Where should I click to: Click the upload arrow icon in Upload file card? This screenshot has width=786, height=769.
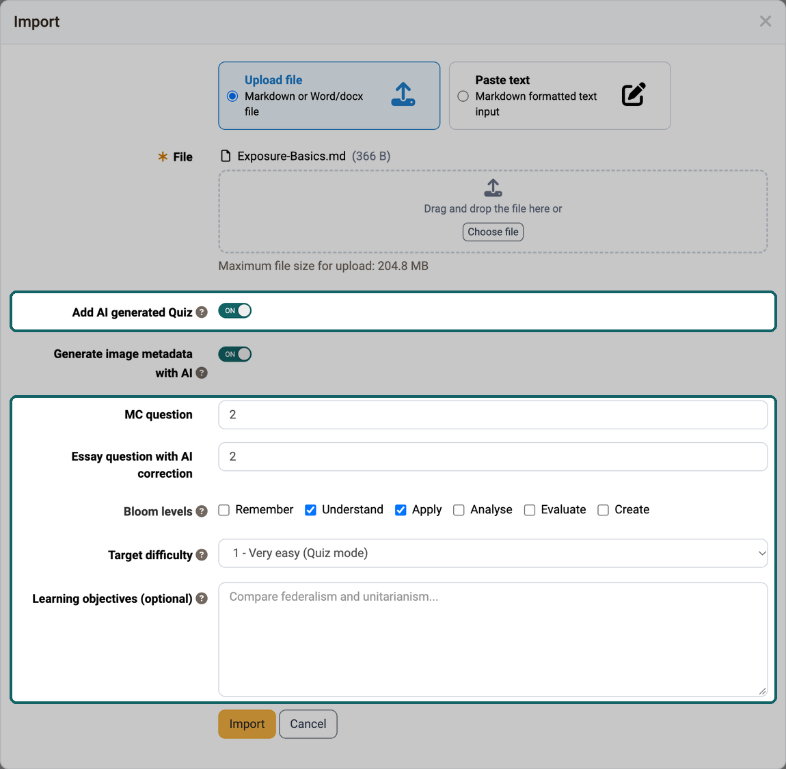(403, 94)
